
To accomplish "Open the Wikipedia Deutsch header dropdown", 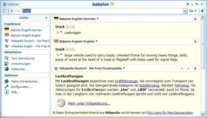I will tap(124, 68).
